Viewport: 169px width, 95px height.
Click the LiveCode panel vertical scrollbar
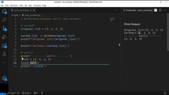pos(168,32)
